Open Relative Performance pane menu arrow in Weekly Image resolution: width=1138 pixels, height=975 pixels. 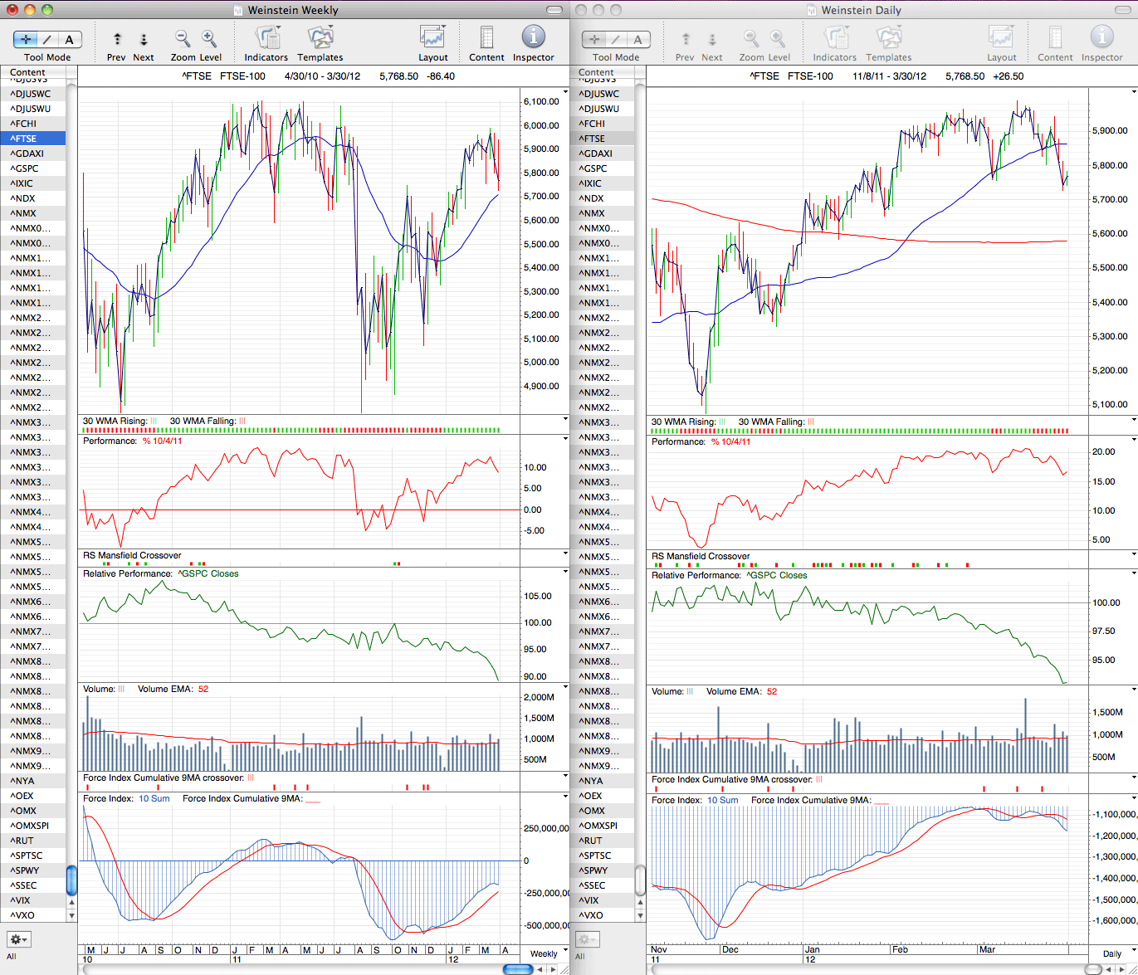click(x=565, y=573)
